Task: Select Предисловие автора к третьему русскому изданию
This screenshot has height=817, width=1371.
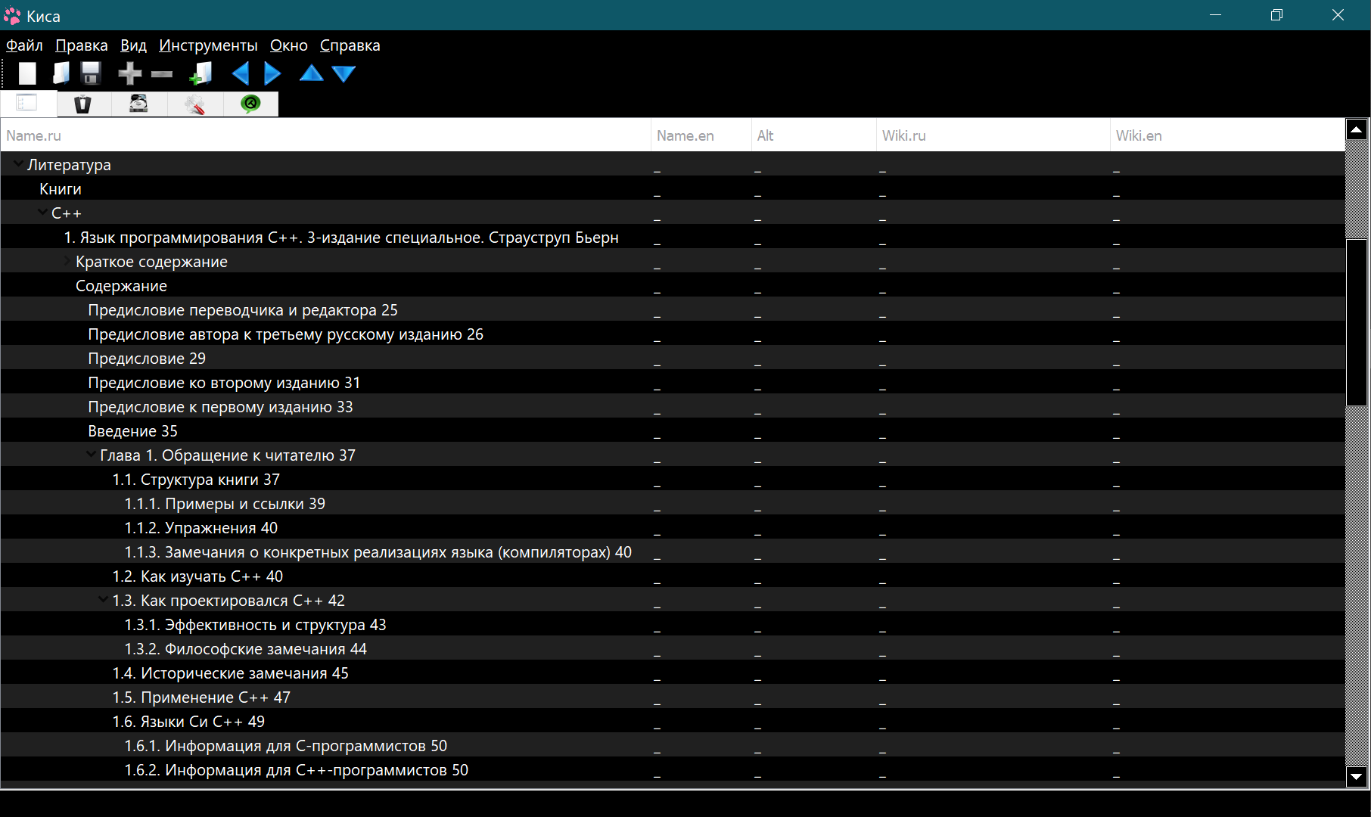Action: [673, 334]
